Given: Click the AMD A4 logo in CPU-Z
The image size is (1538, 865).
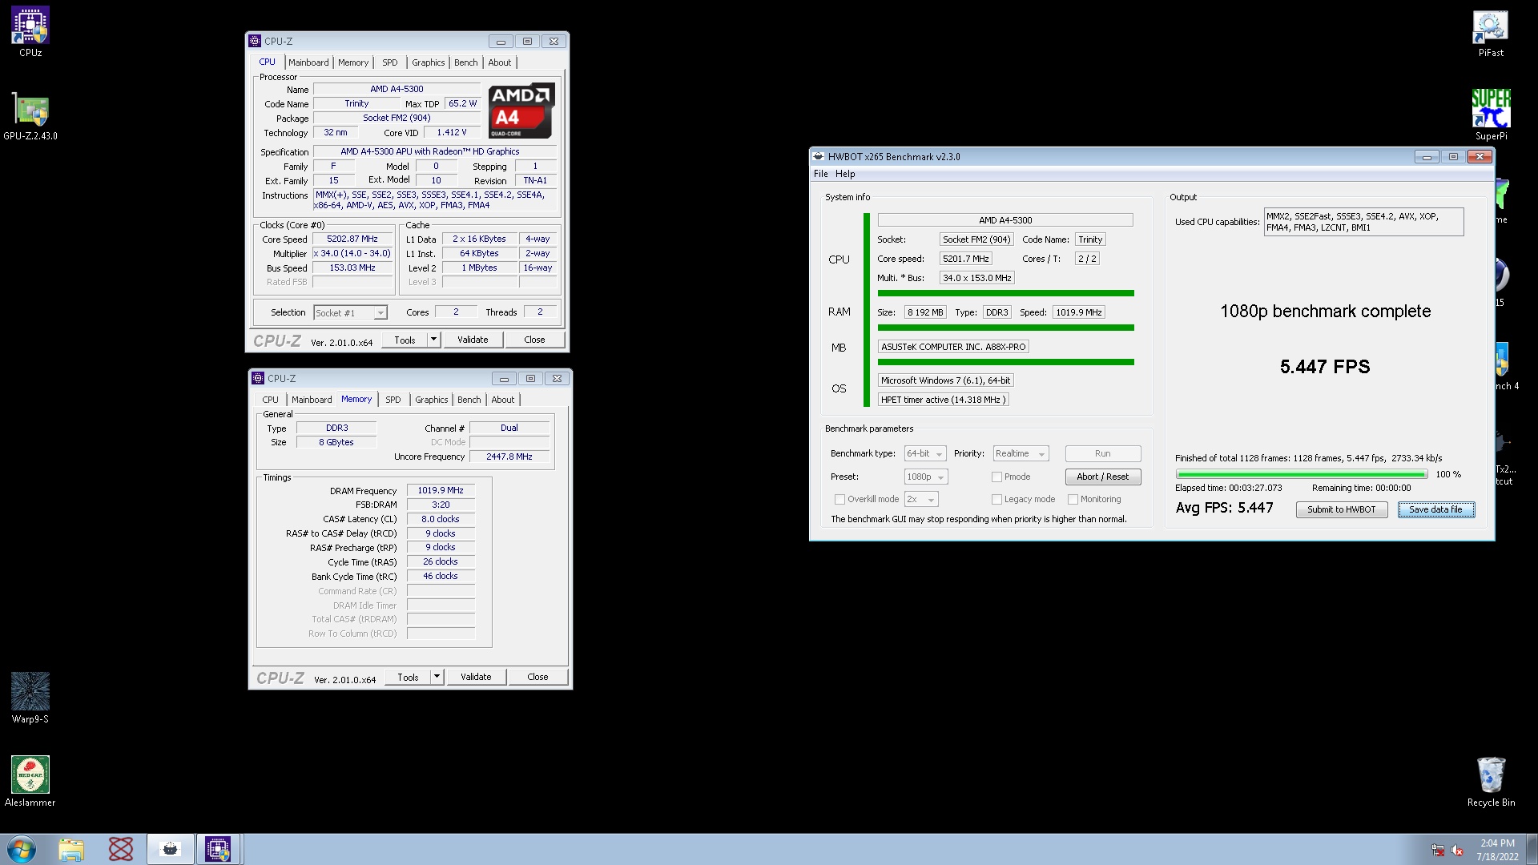Looking at the screenshot, I should [x=521, y=110].
